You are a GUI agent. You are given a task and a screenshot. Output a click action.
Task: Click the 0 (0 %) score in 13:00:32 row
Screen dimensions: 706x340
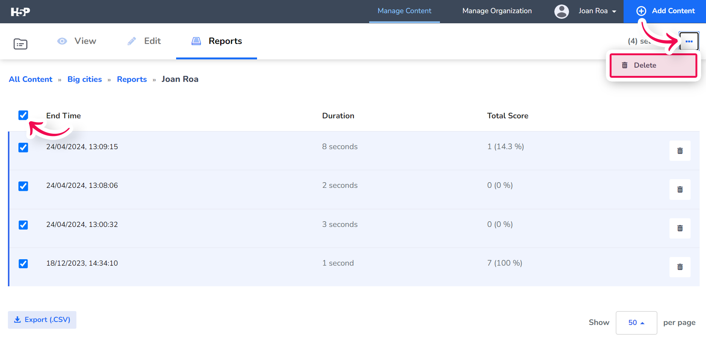500,224
